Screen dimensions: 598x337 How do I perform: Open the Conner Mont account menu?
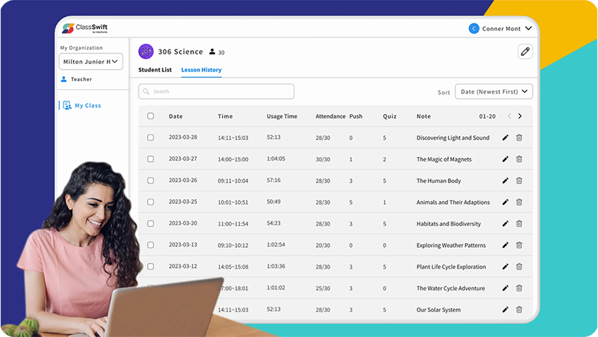point(501,29)
